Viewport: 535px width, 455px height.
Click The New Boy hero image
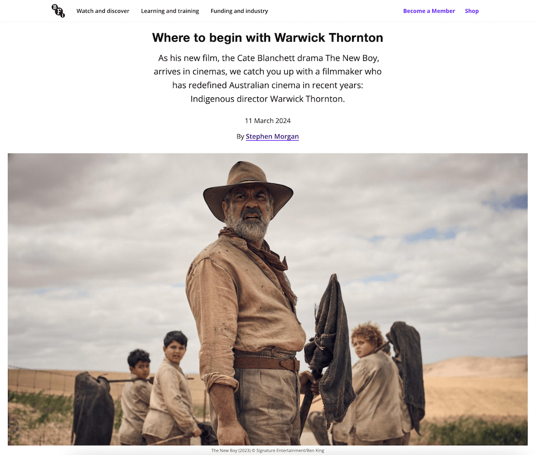pos(267,299)
